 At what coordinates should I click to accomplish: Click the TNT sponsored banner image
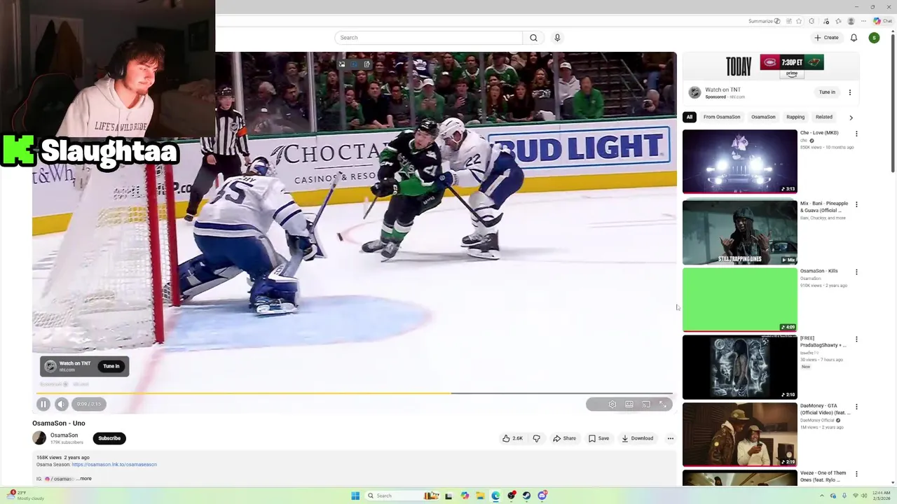tap(771, 66)
